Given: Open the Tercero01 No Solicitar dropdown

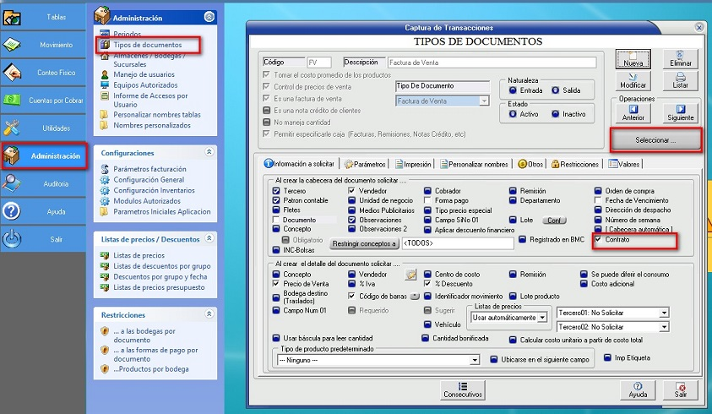Looking at the screenshot, I should click(x=664, y=313).
